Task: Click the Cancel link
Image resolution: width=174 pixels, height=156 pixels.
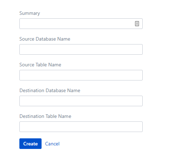Action: click(x=52, y=144)
